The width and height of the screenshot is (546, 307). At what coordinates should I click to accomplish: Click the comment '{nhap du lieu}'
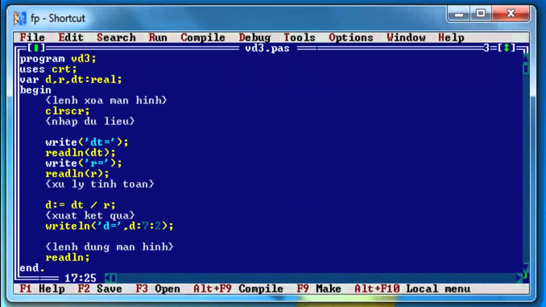(x=90, y=122)
